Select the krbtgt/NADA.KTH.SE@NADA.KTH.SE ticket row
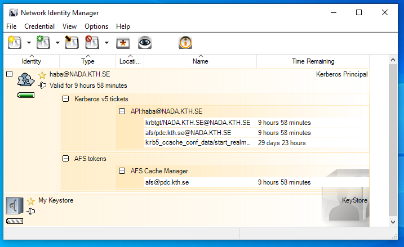 pos(197,123)
